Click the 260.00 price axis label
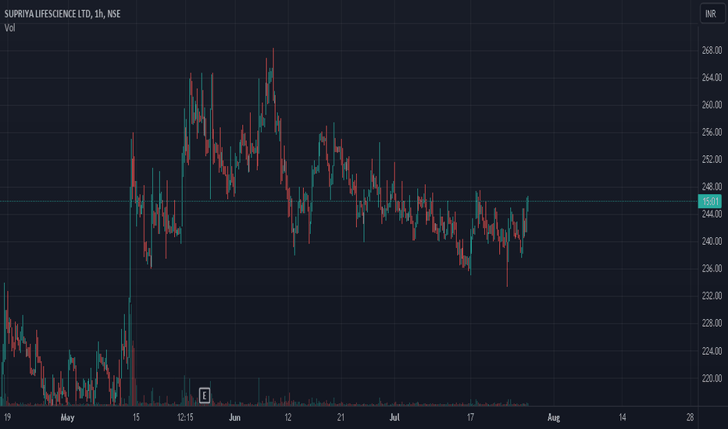 point(712,105)
